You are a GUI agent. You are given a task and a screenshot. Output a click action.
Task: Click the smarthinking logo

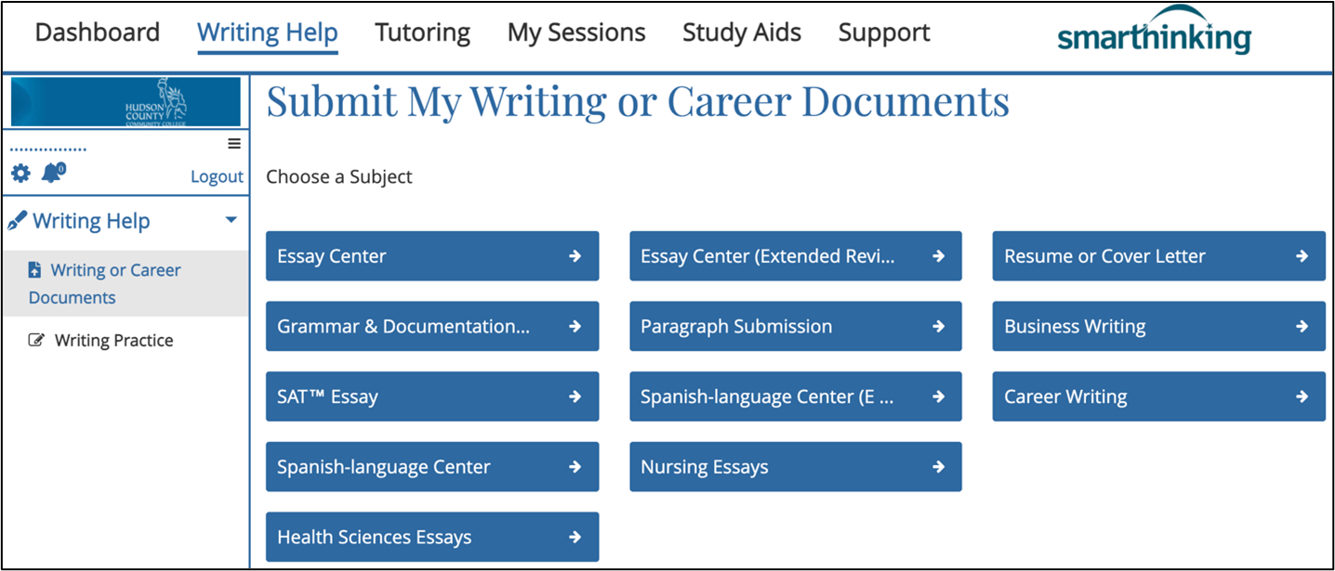(x=1154, y=32)
